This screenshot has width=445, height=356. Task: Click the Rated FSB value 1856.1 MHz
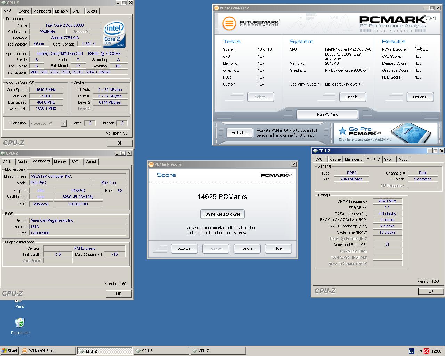(x=46, y=108)
